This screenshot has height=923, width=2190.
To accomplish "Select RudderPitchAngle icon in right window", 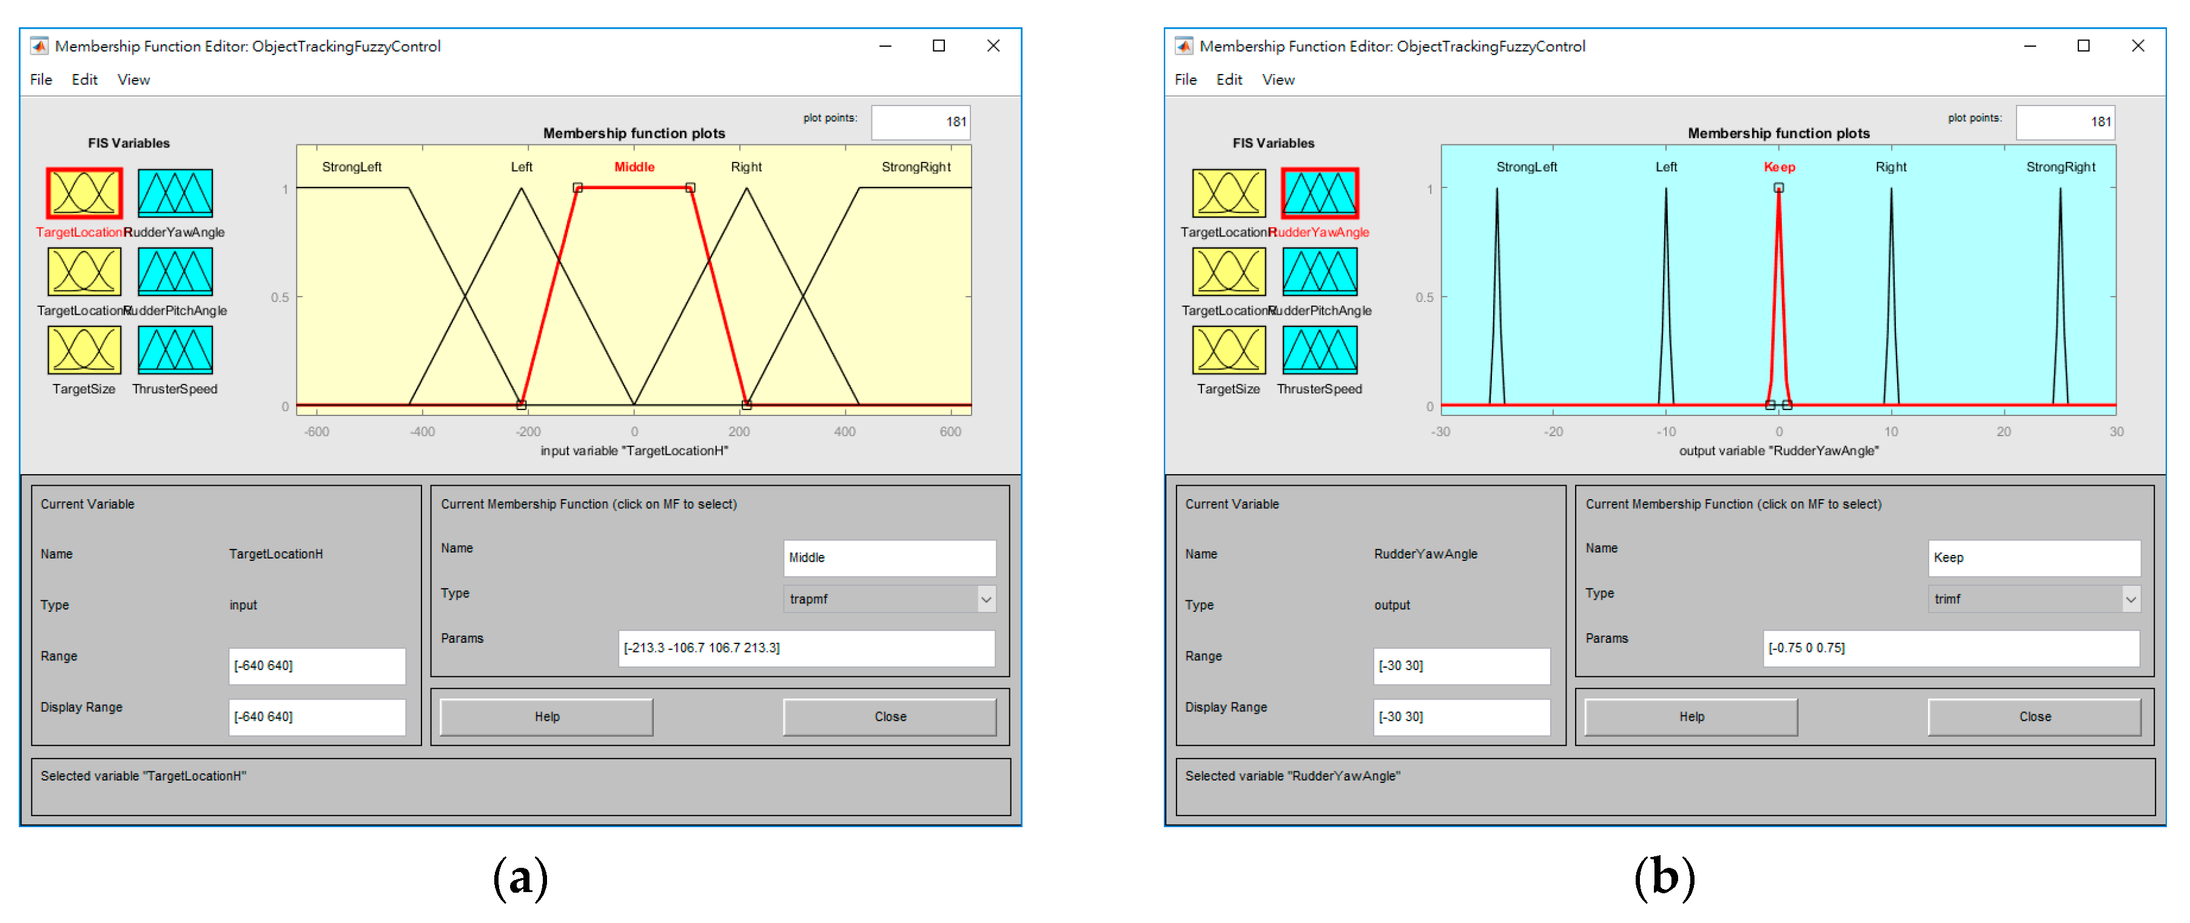I will pos(1320,272).
